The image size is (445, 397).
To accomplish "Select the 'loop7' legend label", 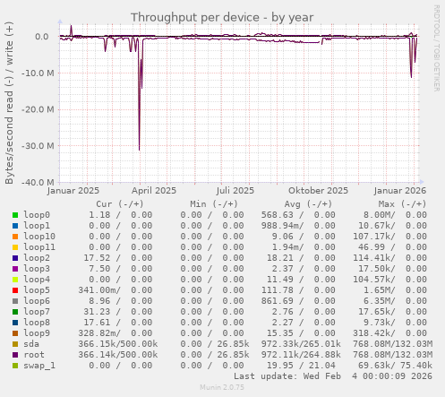I will click(37, 312).
